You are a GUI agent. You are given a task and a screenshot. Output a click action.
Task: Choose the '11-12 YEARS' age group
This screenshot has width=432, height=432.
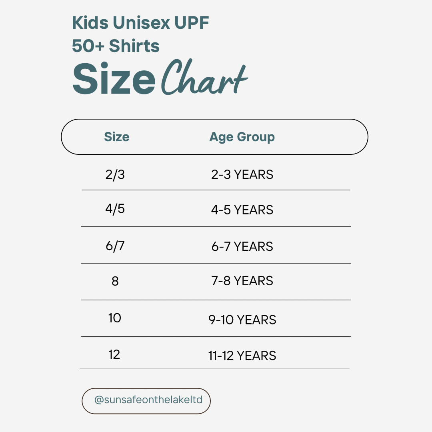tap(242, 356)
